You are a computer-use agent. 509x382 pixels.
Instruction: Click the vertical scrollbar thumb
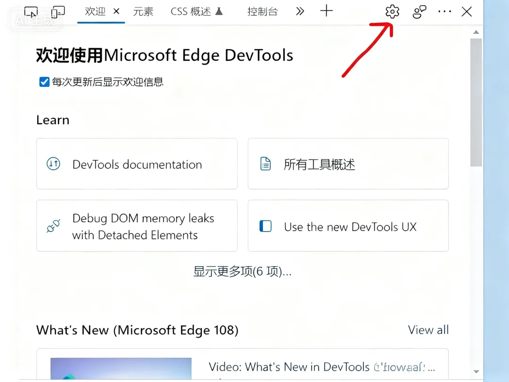[476, 102]
